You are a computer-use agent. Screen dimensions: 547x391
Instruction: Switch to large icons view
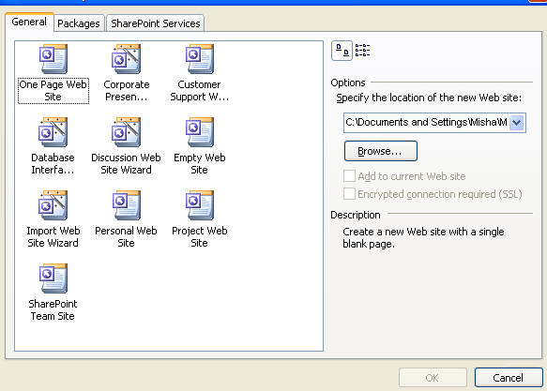(342, 51)
